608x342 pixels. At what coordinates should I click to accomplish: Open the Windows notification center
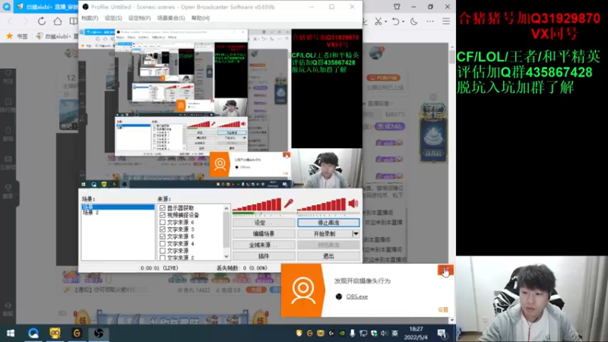pyautogui.click(x=442, y=333)
